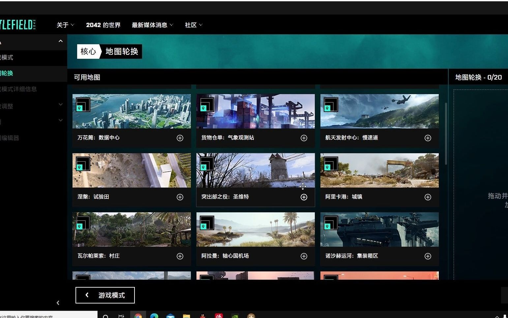Click map size badge on 阿里卡港 thumbnail
The width and height of the screenshot is (508, 318).
[331, 164]
